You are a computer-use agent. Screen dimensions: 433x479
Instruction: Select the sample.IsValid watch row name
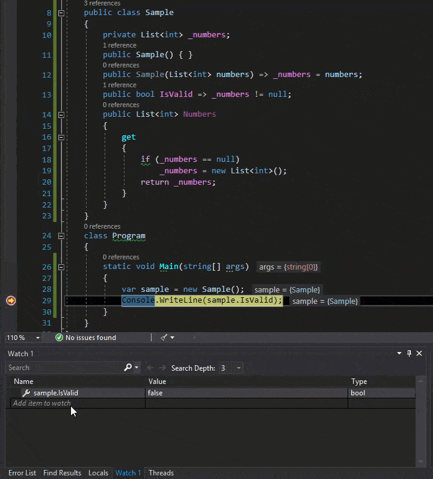pos(56,393)
